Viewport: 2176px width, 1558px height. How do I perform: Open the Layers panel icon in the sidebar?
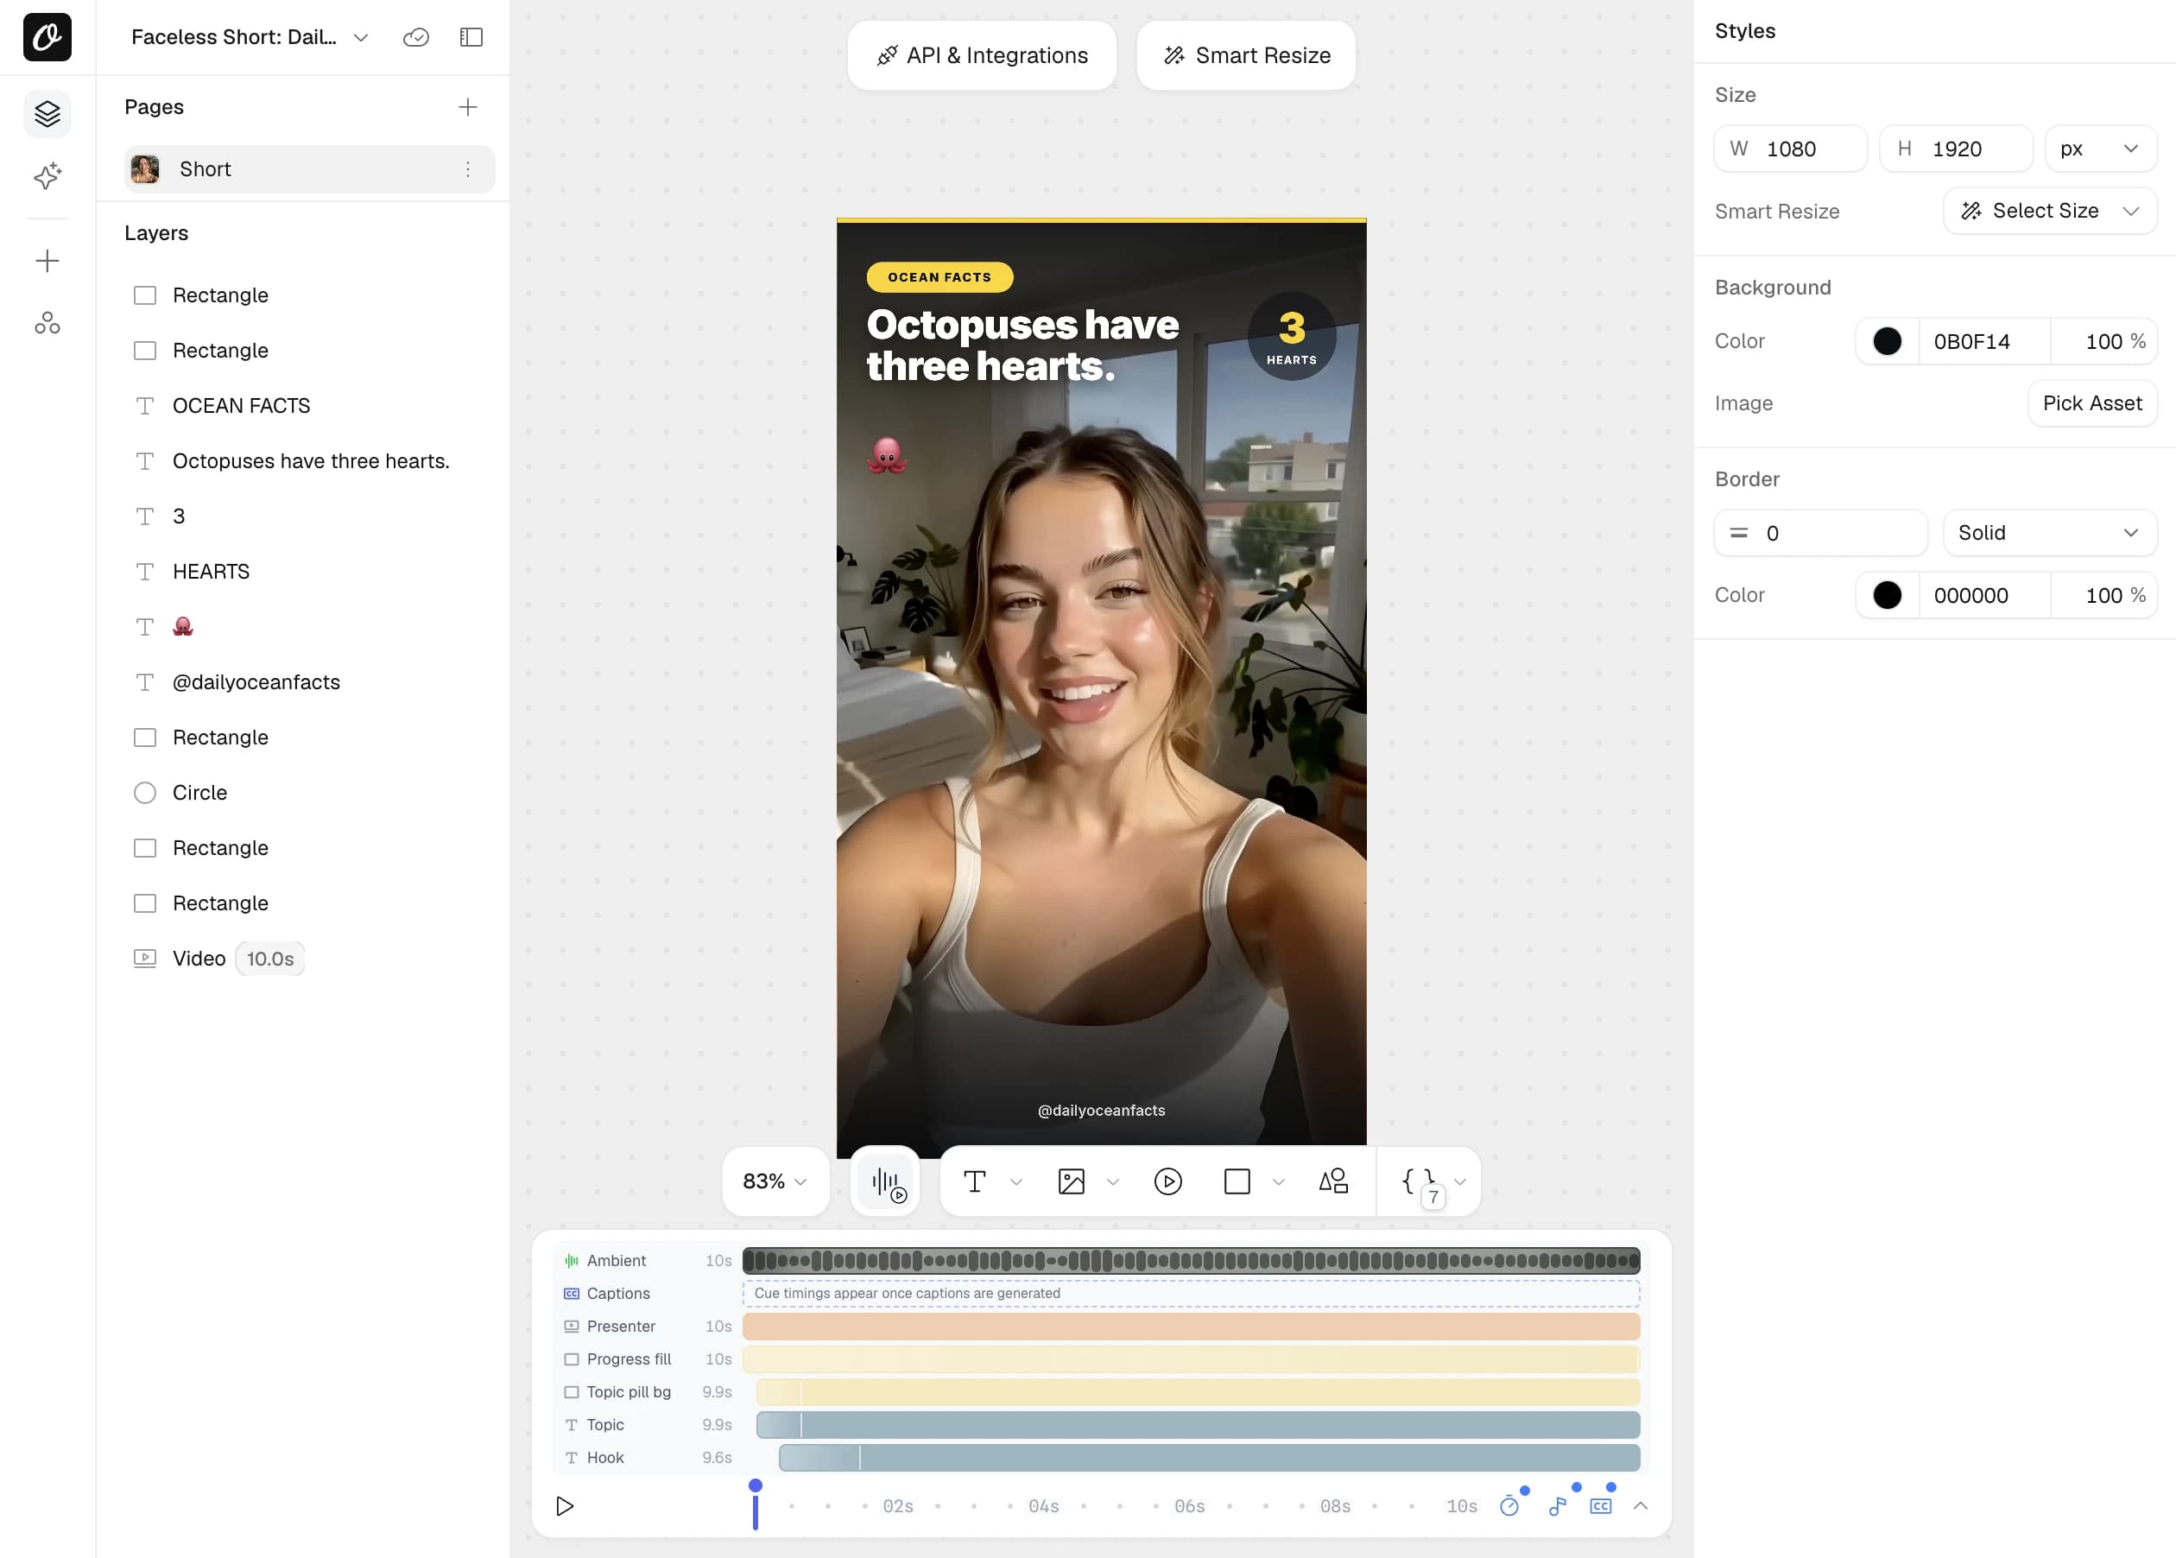[47, 114]
